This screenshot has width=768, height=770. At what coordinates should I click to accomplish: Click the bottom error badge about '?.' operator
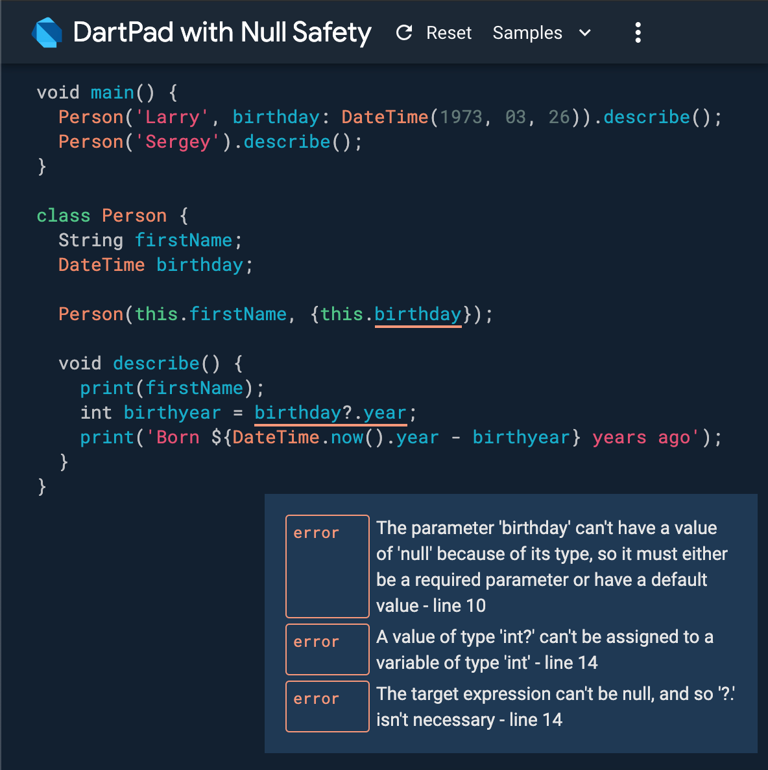click(327, 706)
